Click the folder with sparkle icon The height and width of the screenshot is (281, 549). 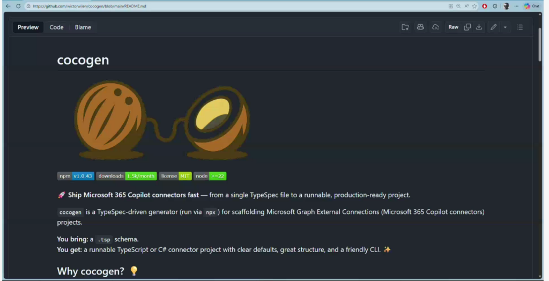click(405, 27)
